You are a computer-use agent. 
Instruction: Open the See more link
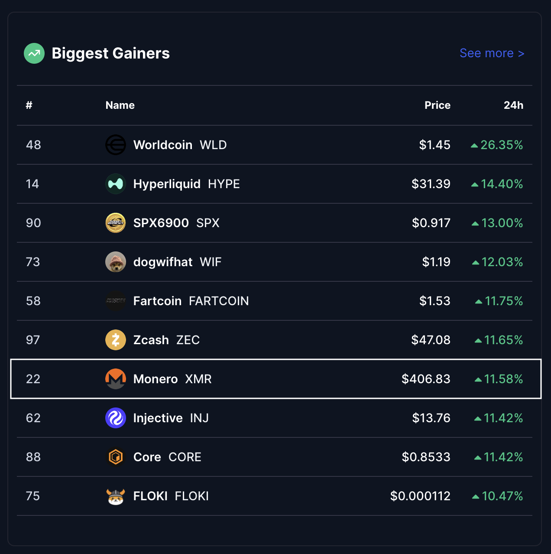(x=492, y=53)
